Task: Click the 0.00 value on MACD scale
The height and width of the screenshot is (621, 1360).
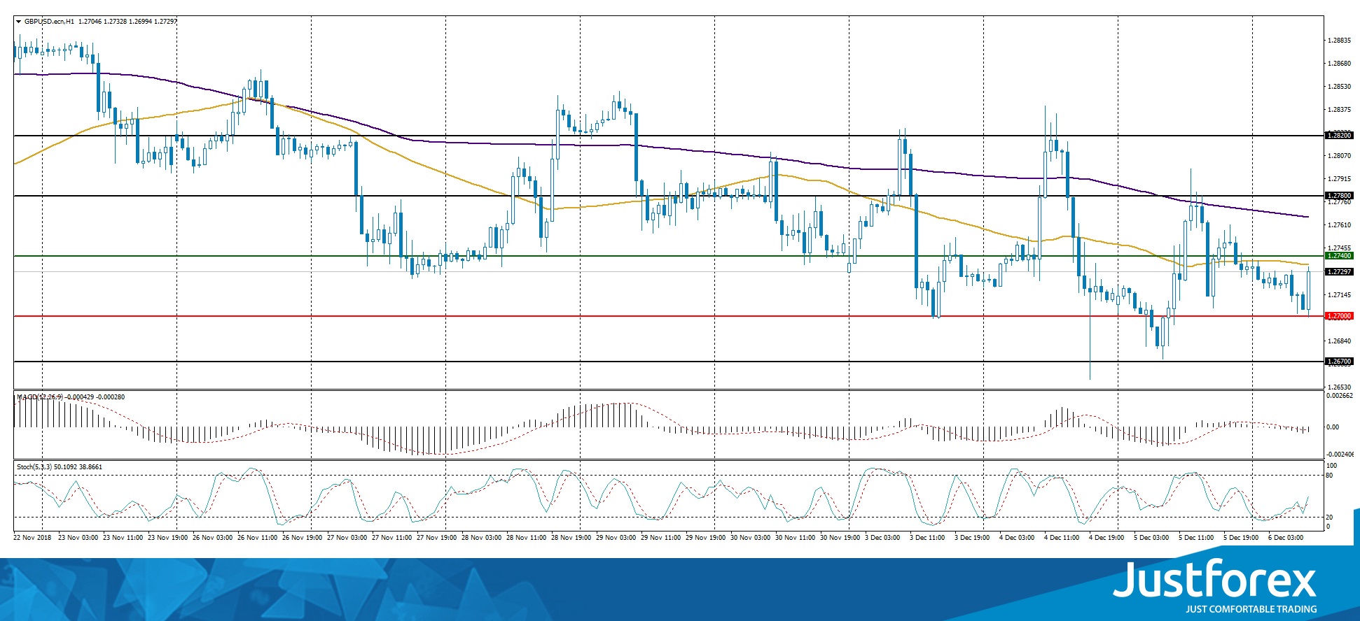Action: (x=1333, y=427)
